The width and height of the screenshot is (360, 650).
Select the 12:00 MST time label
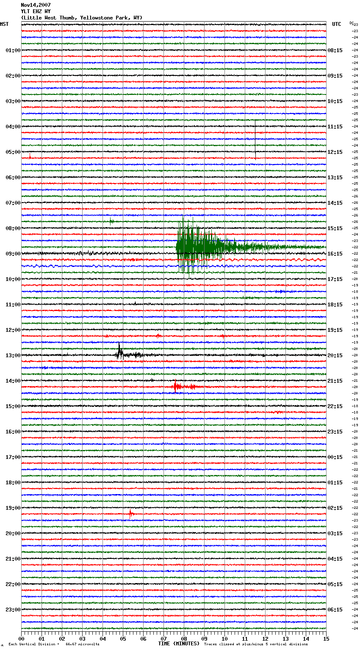(x=13, y=330)
